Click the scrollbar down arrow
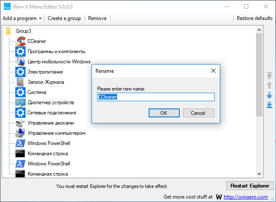 [259, 174]
